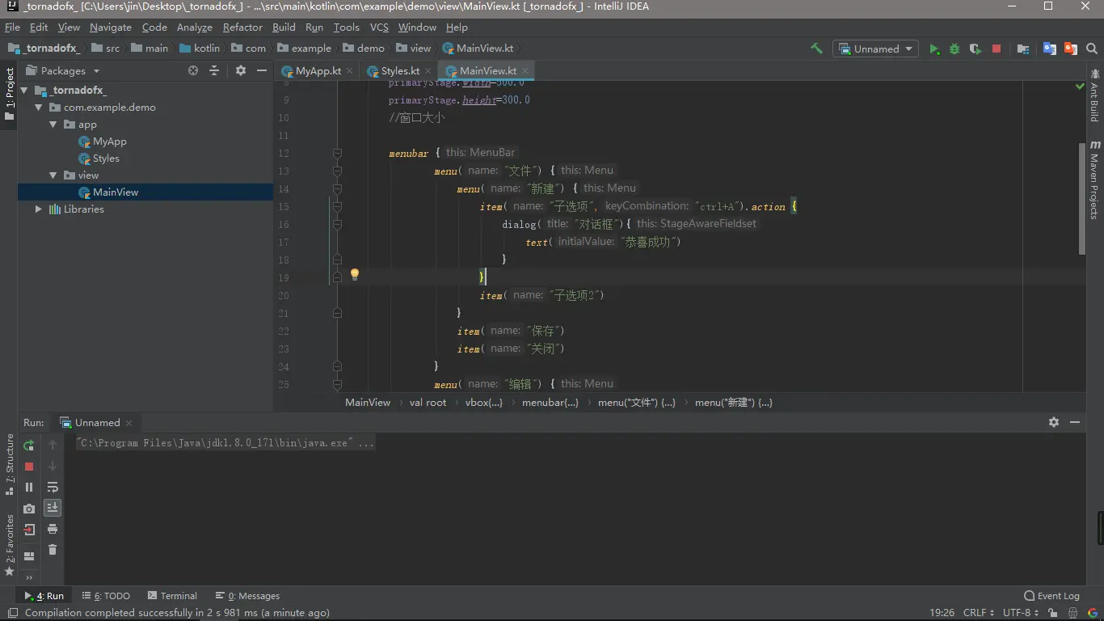Collapse the view package node
Screen dimensions: 1104x621
coord(53,175)
